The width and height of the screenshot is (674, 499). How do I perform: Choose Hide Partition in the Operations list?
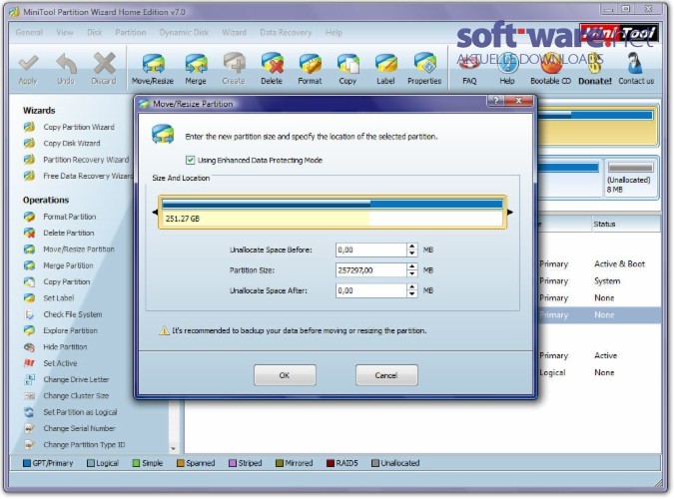(56, 347)
